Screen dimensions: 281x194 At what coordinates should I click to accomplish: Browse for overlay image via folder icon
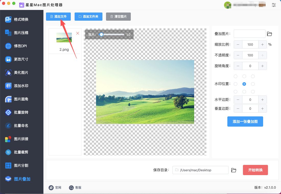pyautogui.click(x=269, y=34)
